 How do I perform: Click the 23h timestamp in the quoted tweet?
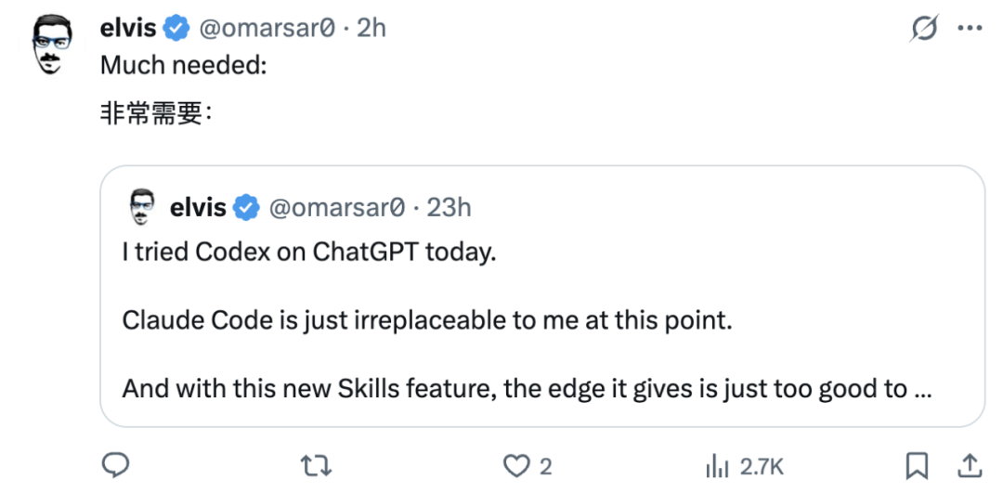pyautogui.click(x=449, y=208)
